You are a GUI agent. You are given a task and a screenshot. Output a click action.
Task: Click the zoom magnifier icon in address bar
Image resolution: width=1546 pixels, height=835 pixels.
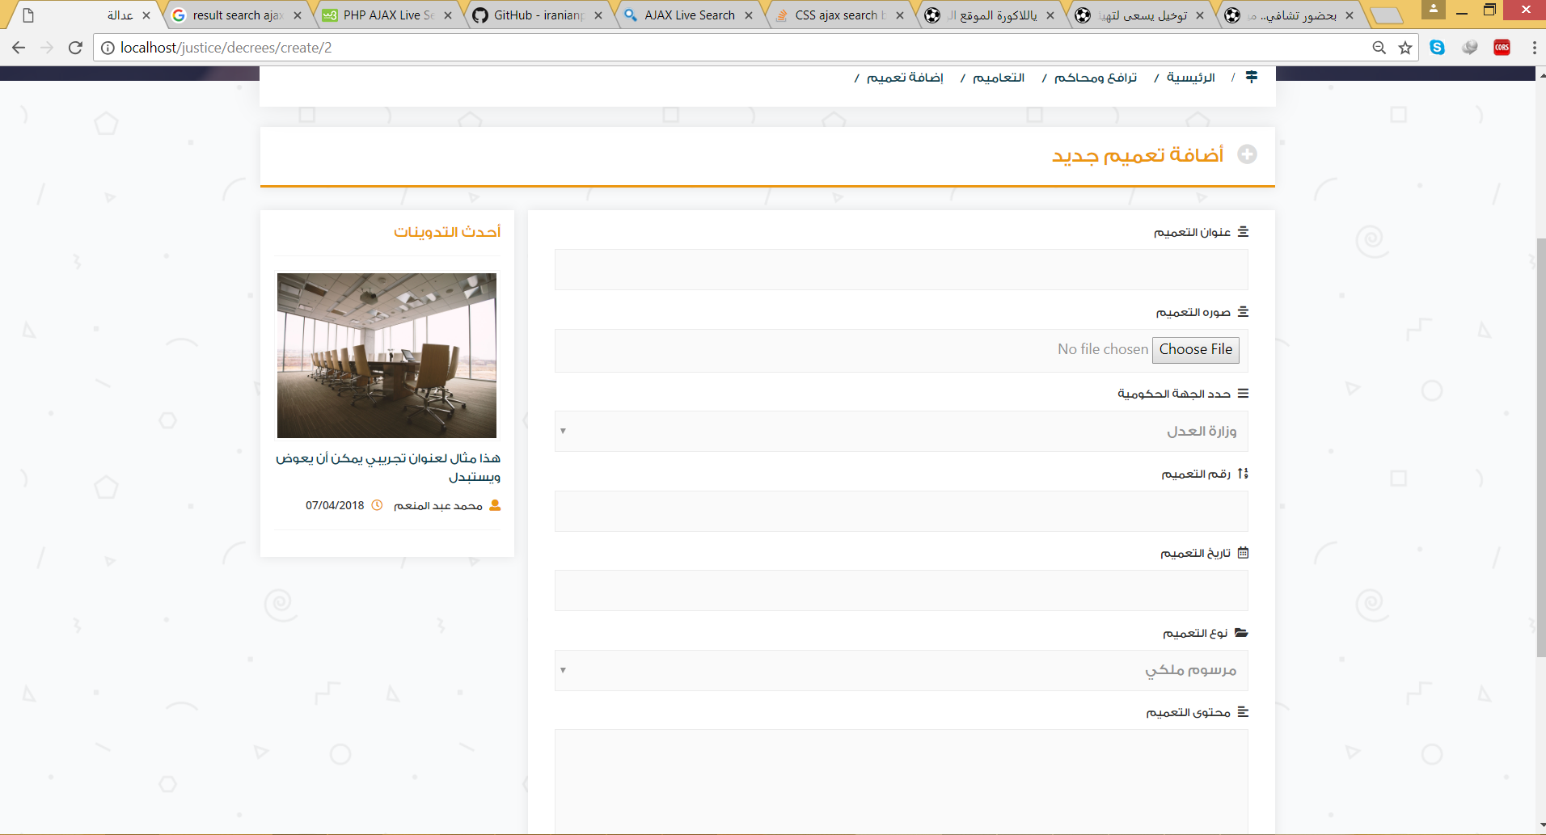coord(1379,48)
